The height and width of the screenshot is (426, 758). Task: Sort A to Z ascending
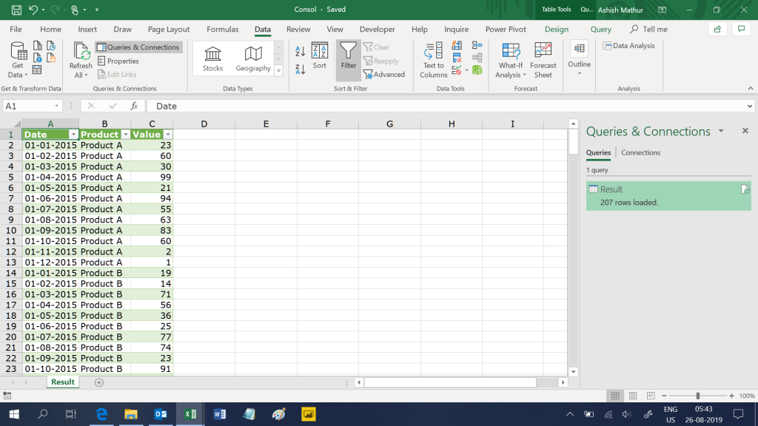point(301,51)
